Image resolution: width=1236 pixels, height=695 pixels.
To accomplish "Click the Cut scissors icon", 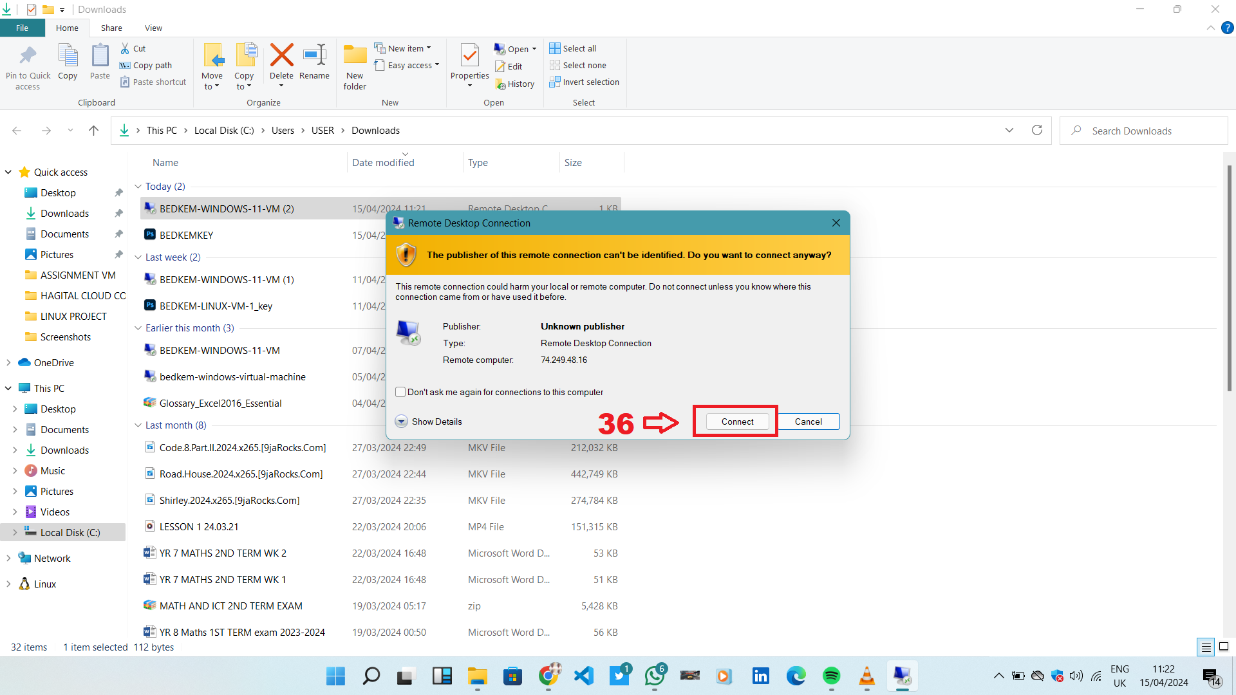I will tap(125, 48).
